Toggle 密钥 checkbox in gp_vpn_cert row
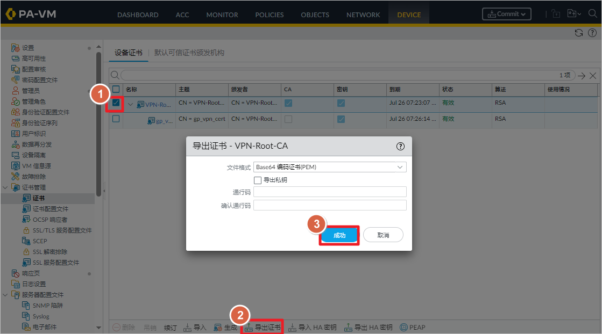 click(x=341, y=119)
